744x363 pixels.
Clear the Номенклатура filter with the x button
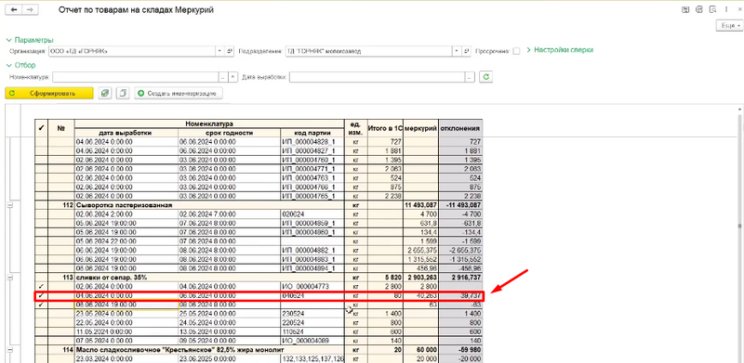click(233, 77)
